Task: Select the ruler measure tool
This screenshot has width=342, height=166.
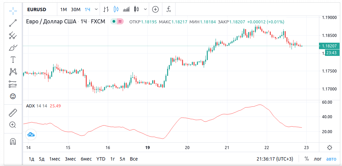Action: pos(13,112)
